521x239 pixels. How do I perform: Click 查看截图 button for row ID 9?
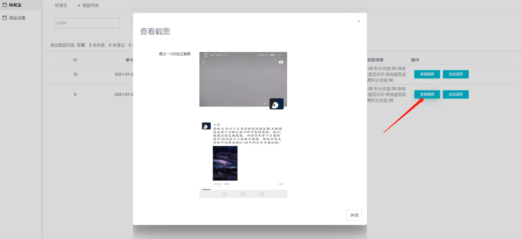[427, 94]
